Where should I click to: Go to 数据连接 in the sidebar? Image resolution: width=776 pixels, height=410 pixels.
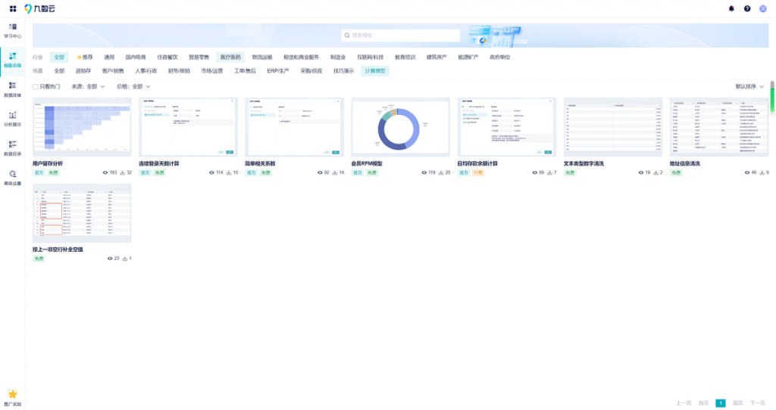click(12, 89)
